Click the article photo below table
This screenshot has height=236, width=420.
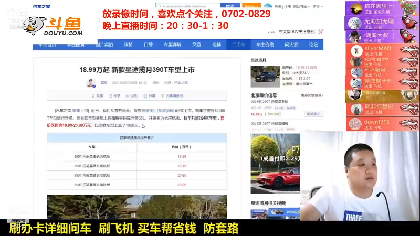tap(137, 207)
